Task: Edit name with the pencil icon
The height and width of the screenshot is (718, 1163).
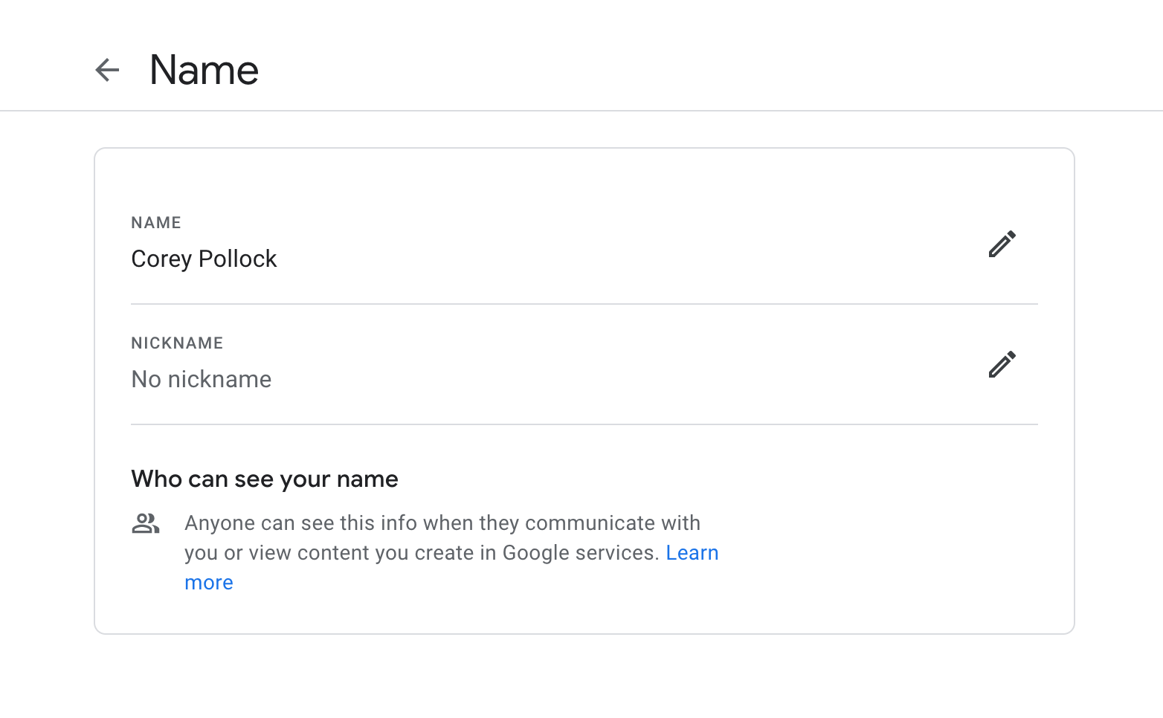Action: coord(1002,244)
